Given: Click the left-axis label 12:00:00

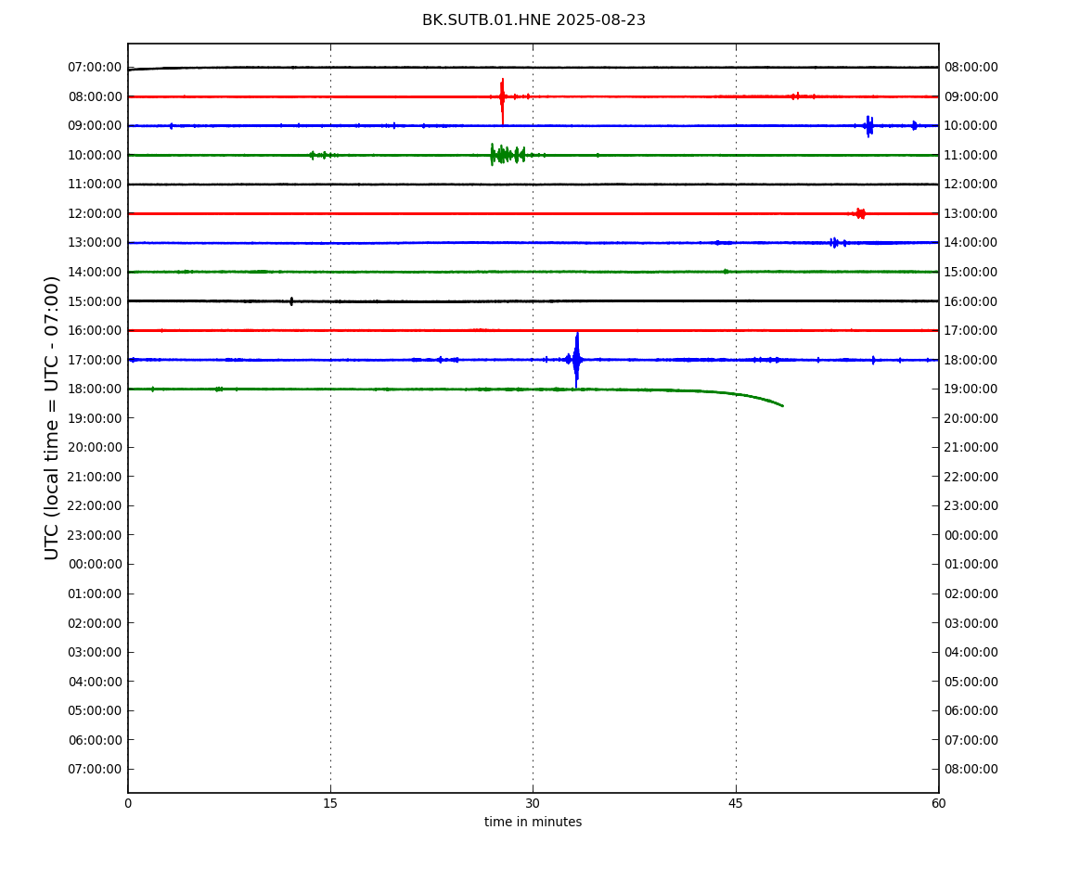Looking at the screenshot, I should click(95, 213).
